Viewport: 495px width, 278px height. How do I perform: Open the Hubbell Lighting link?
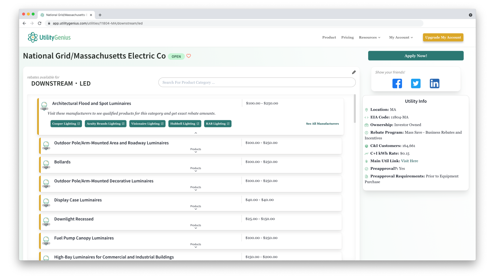(x=185, y=124)
